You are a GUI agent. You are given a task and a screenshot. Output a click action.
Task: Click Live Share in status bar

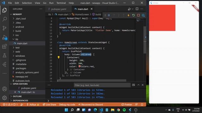pos(50,105)
